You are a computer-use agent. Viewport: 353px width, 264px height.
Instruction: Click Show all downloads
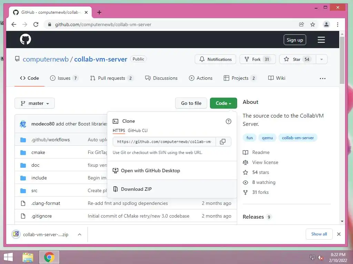319,234
